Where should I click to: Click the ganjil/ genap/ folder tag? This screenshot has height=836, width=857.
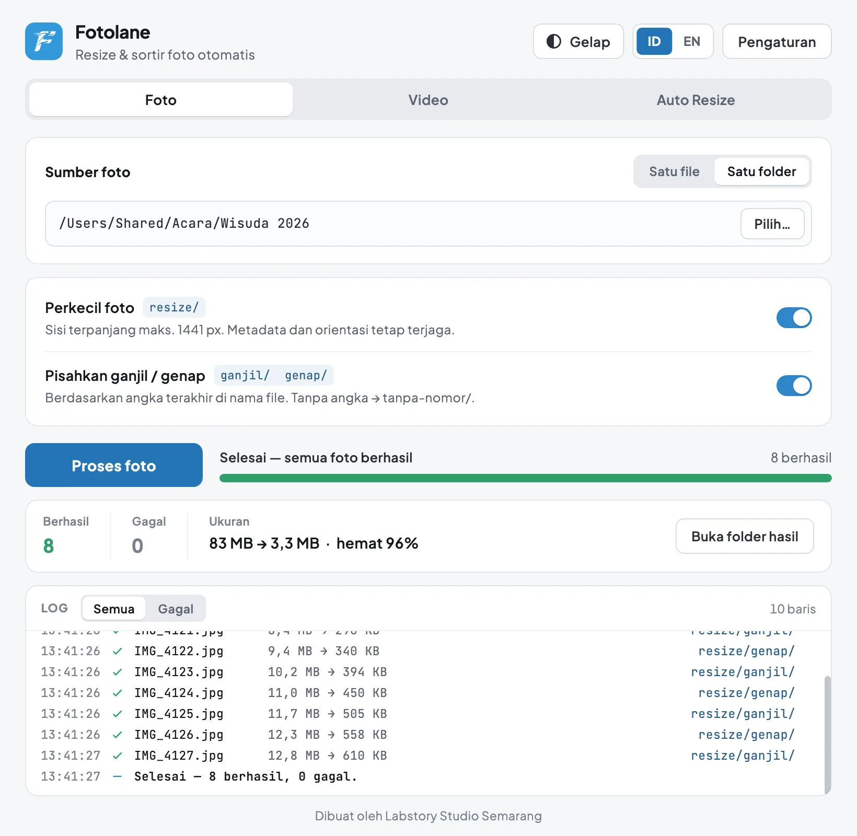(x=274, y=375)
